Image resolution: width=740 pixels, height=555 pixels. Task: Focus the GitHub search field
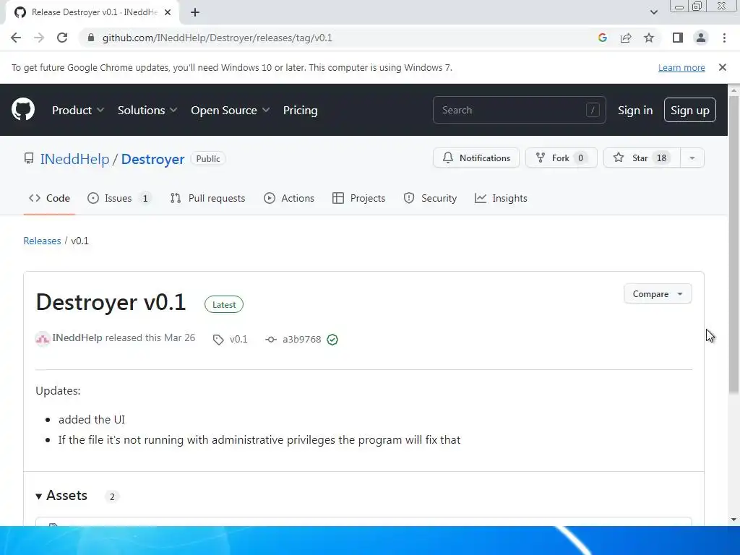click(519, 110)
